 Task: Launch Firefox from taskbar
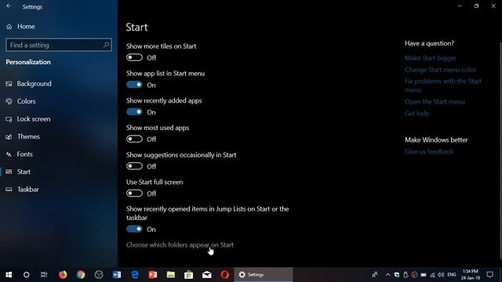click(63, 275)
